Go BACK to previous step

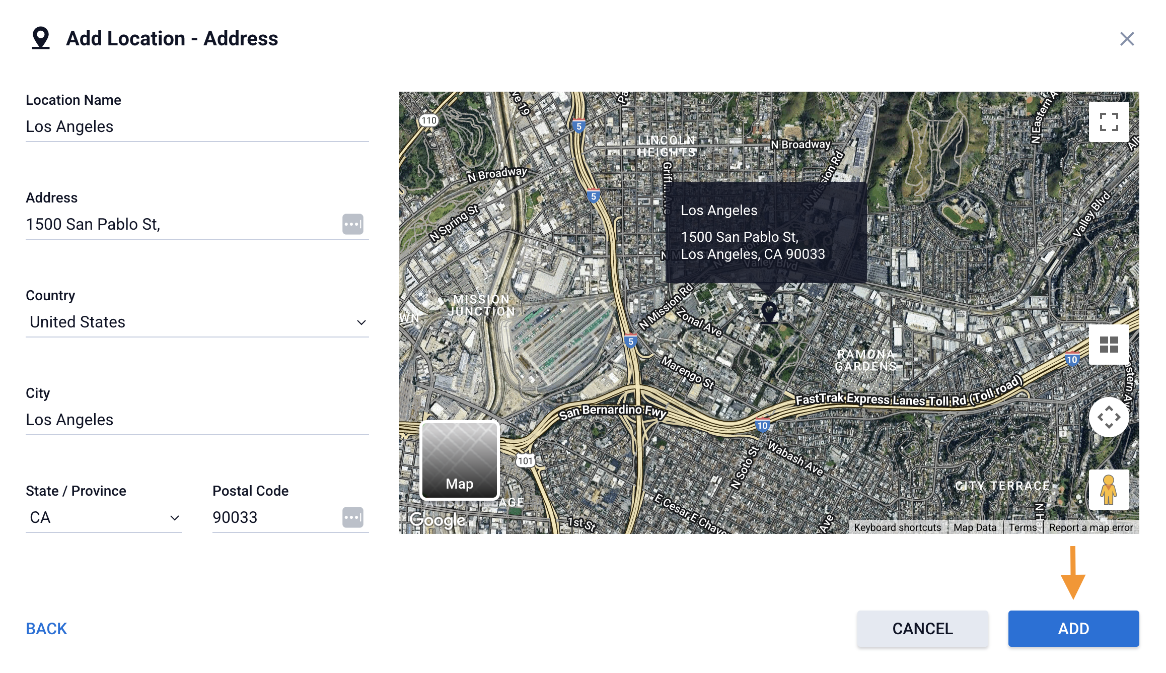point(46,629)
